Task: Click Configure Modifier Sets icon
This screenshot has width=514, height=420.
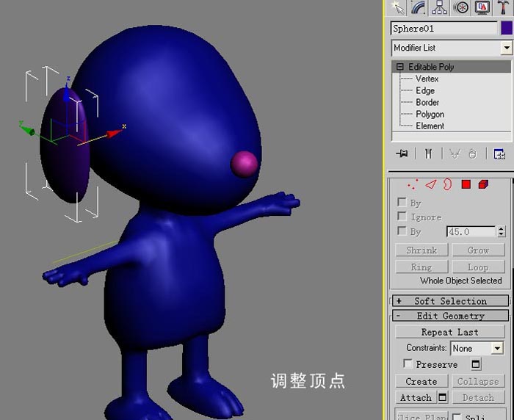Action: click(x=499, y=153)
